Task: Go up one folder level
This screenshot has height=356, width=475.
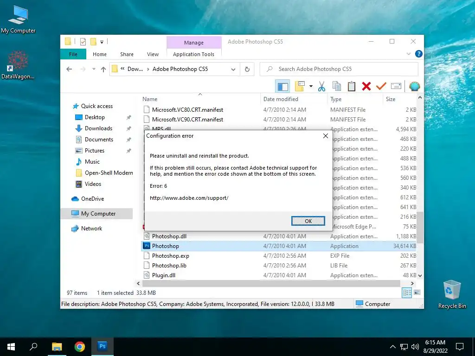Action: (x=103, y=70)
